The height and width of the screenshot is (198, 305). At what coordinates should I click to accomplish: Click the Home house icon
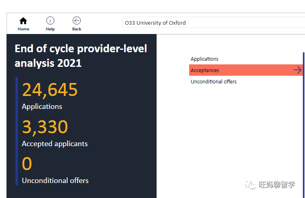coord(23,21)
